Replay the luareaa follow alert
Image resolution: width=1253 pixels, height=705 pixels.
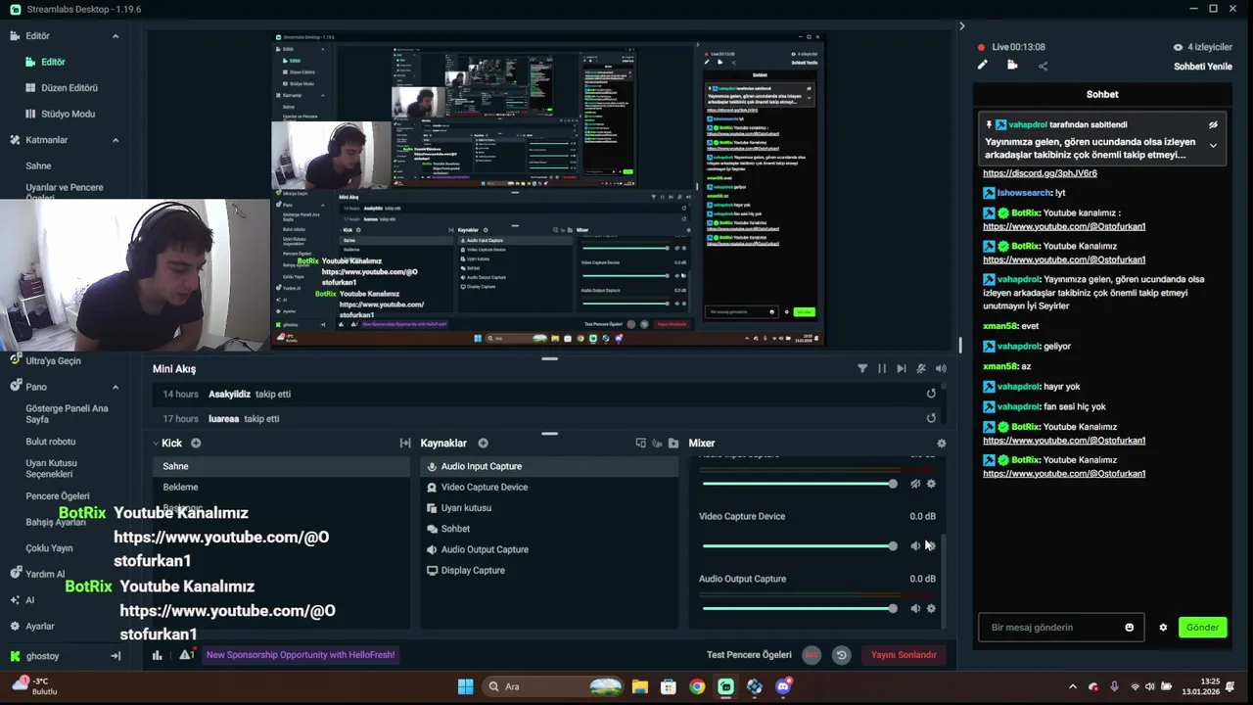[931, 418]
